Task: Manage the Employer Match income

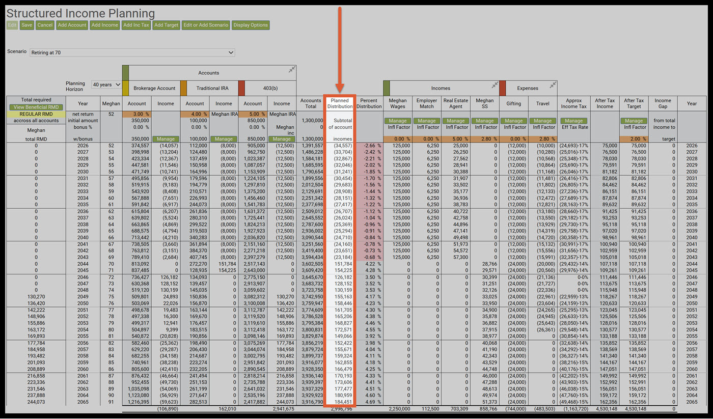Action: [x=427, y=121]
